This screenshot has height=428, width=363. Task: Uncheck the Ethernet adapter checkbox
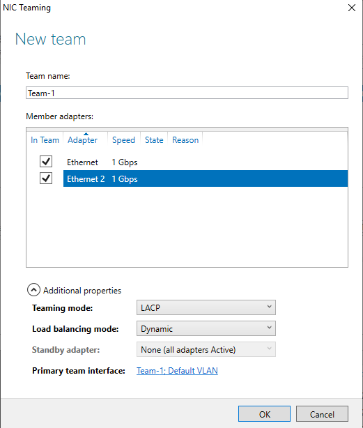click(46, 162)
